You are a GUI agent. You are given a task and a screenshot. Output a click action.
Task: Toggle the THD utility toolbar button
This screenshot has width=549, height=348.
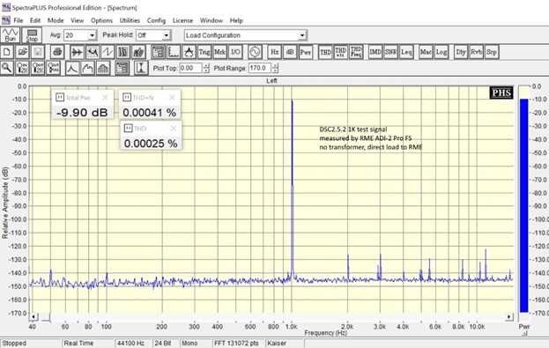tap(325, 52)
